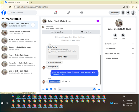The image size is (139, 112).
Task: Open Task View on the taskbar
Action: click(8, 103)
